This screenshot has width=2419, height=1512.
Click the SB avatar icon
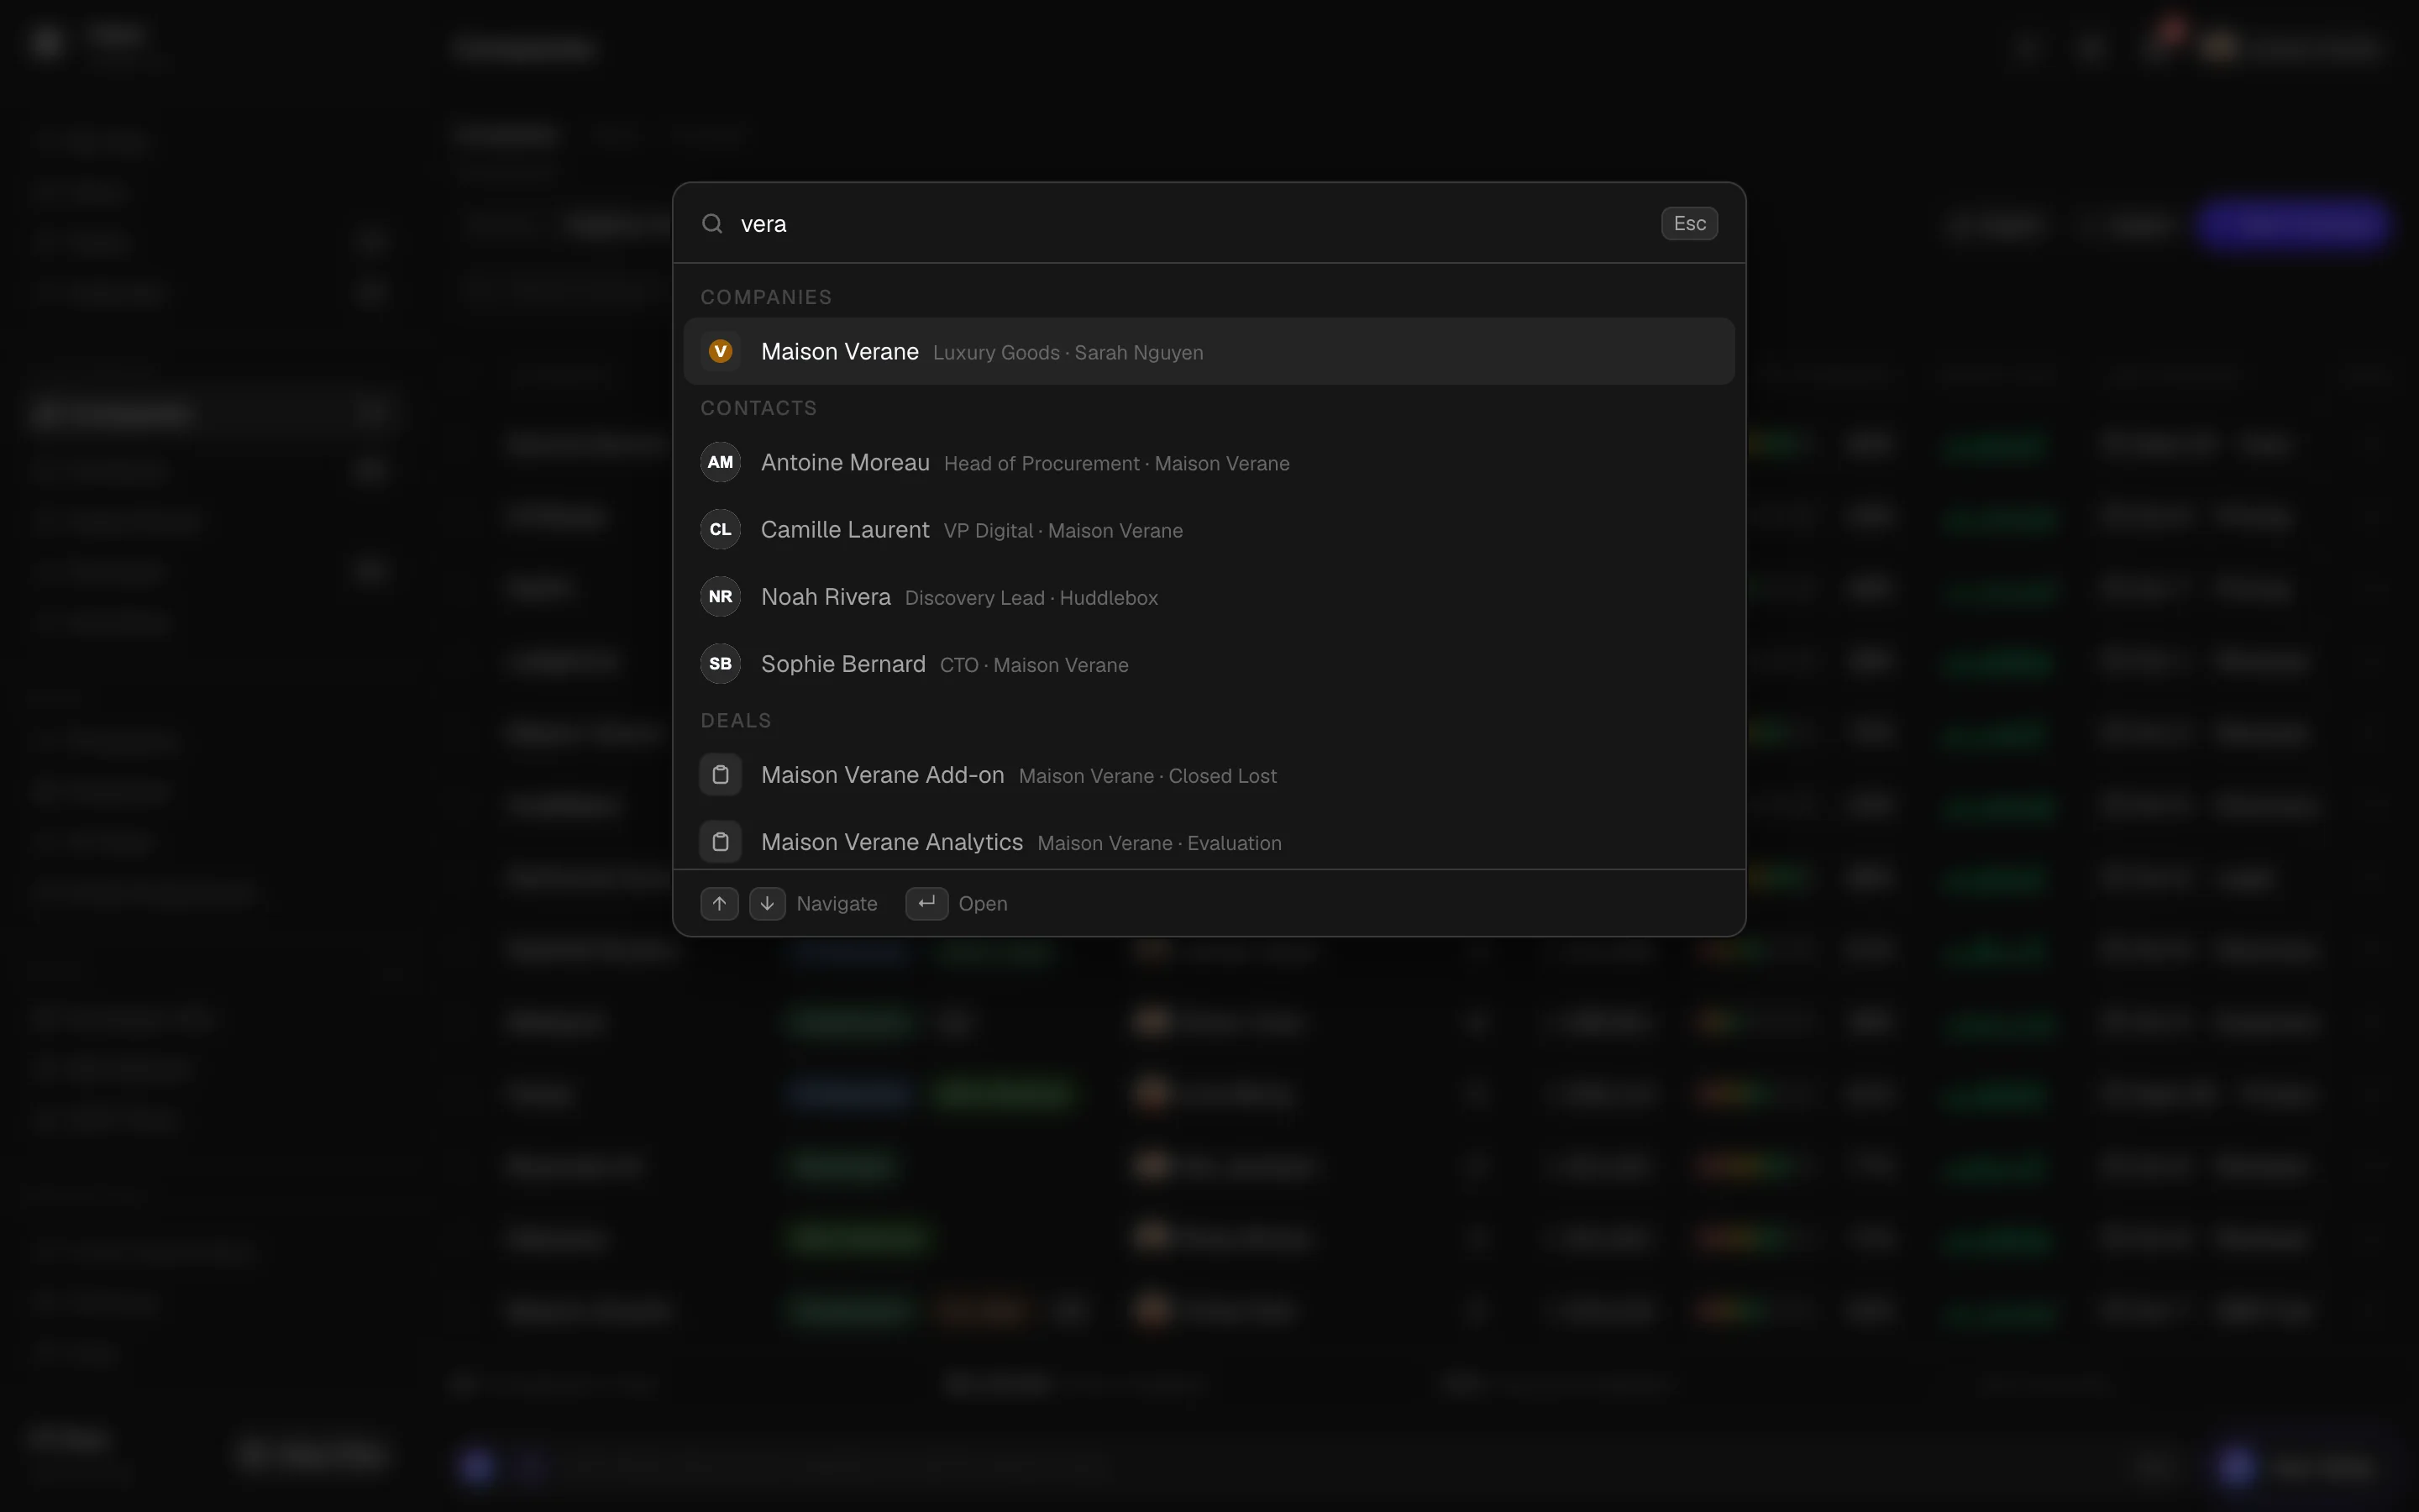720,663
